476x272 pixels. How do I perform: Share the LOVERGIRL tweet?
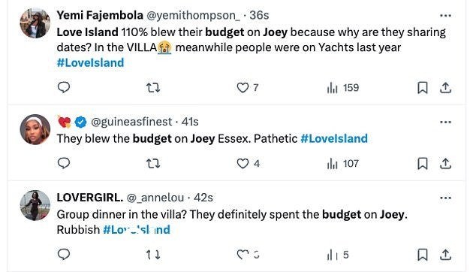point(445,255)
